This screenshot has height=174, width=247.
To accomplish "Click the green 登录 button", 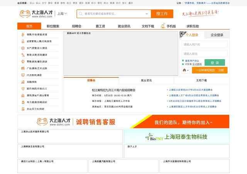I will pos(215,63).
